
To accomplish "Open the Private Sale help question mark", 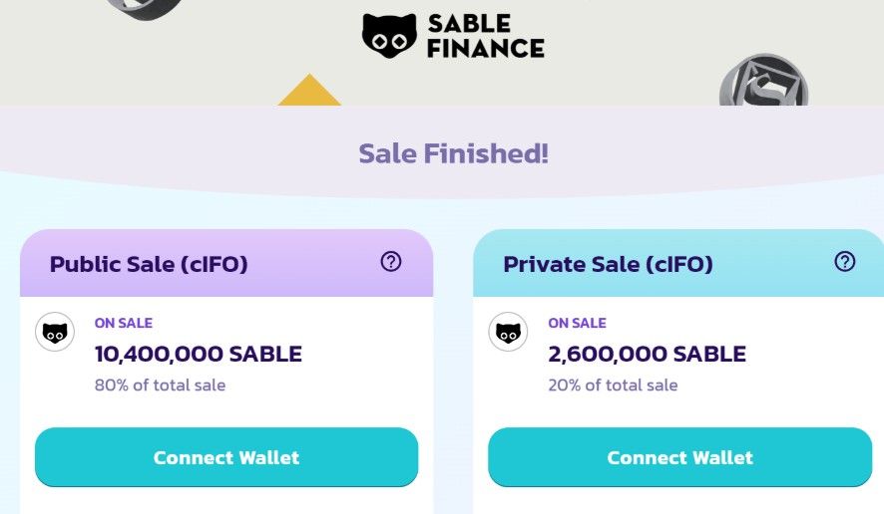I will [x=845, y=262].
